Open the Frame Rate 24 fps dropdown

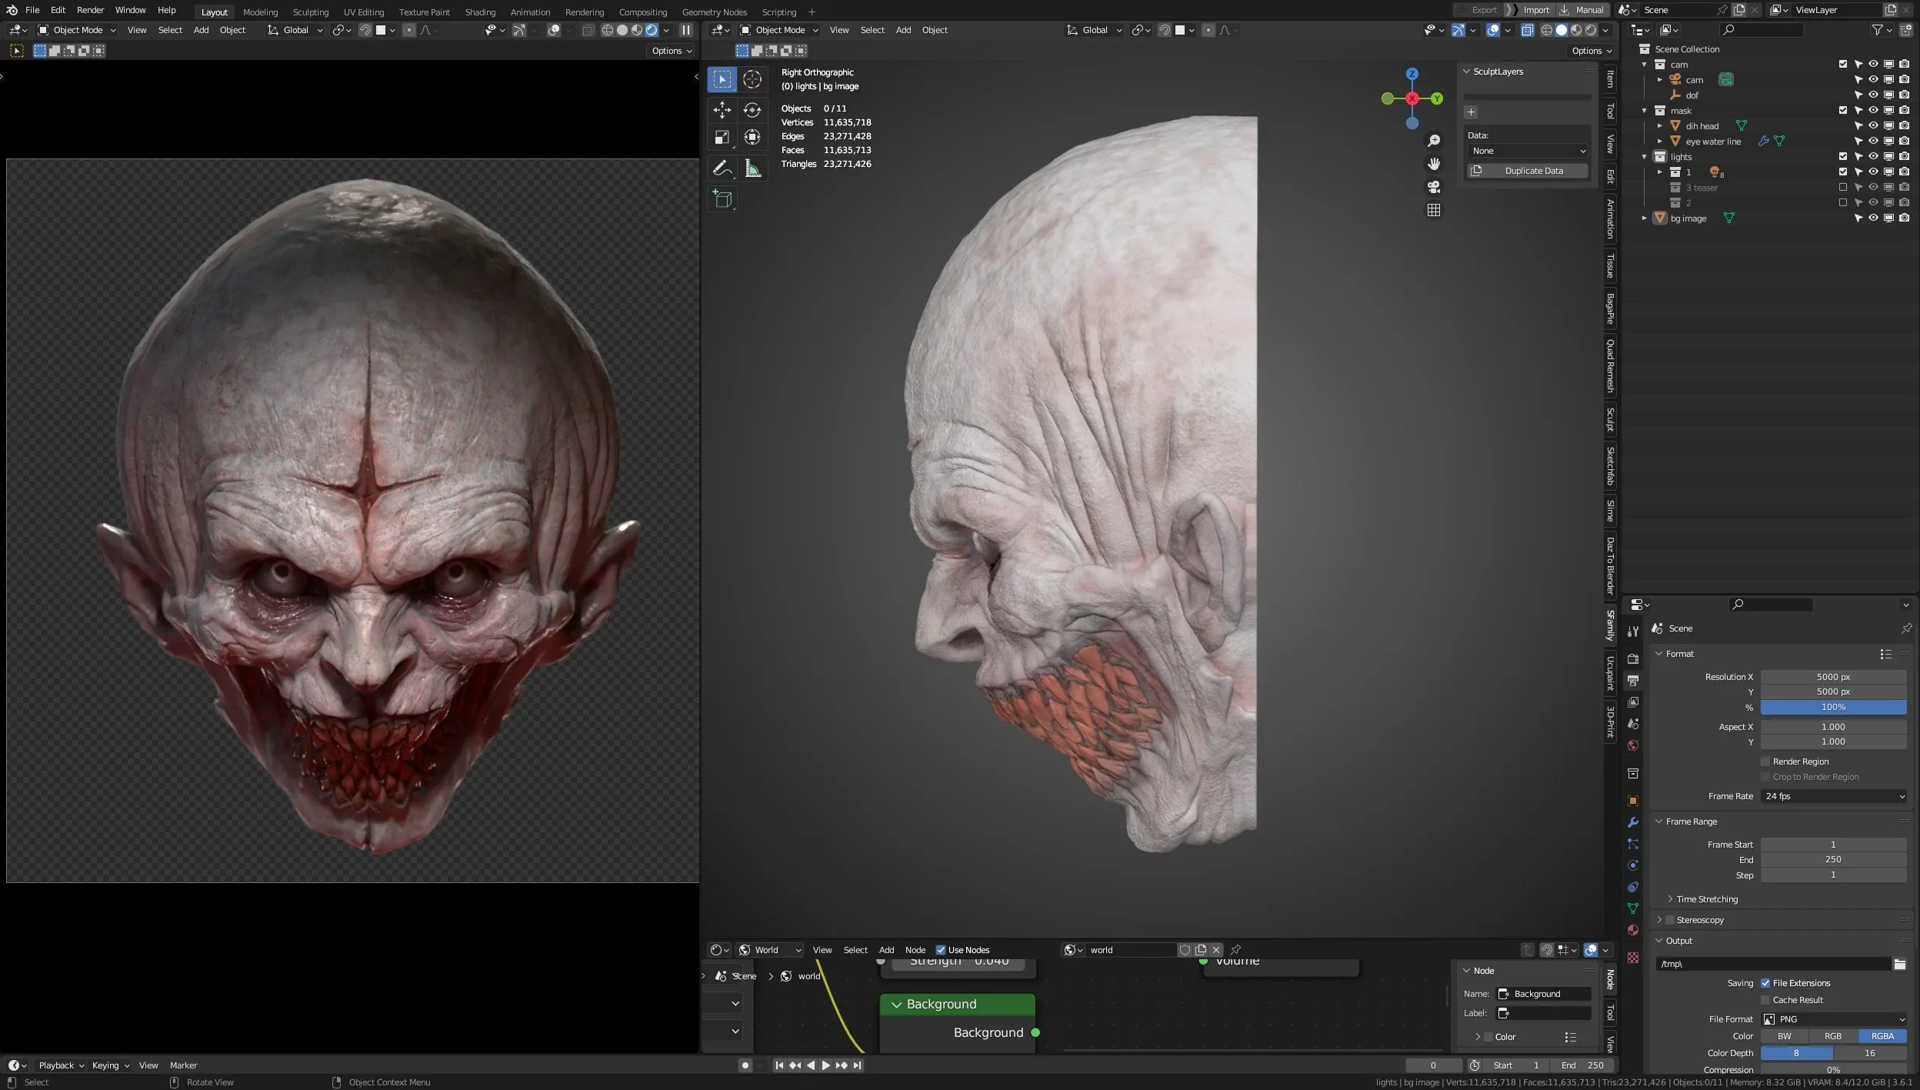coord(1833,796)
